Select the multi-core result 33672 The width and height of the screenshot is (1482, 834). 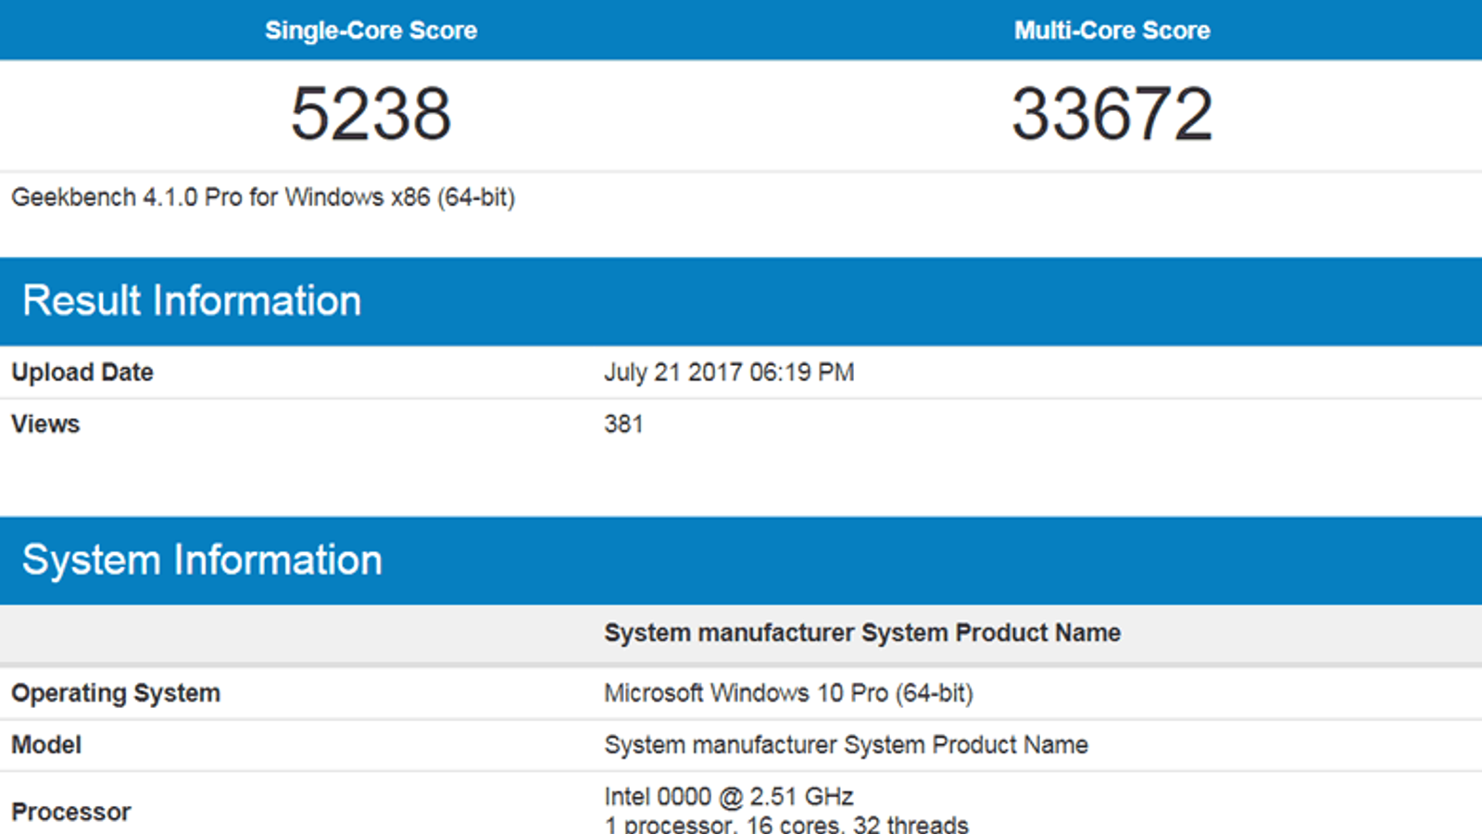coord(1111,114)
